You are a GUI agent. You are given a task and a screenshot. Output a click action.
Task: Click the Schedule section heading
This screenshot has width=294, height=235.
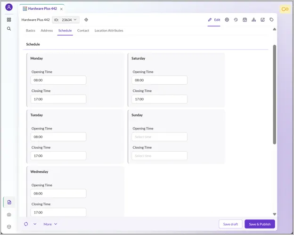33,44
